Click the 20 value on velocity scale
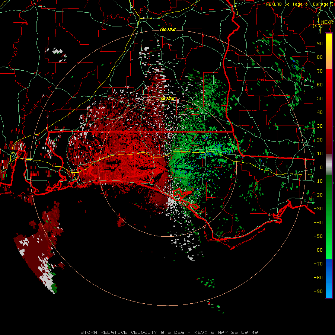 tap(320, 140)
